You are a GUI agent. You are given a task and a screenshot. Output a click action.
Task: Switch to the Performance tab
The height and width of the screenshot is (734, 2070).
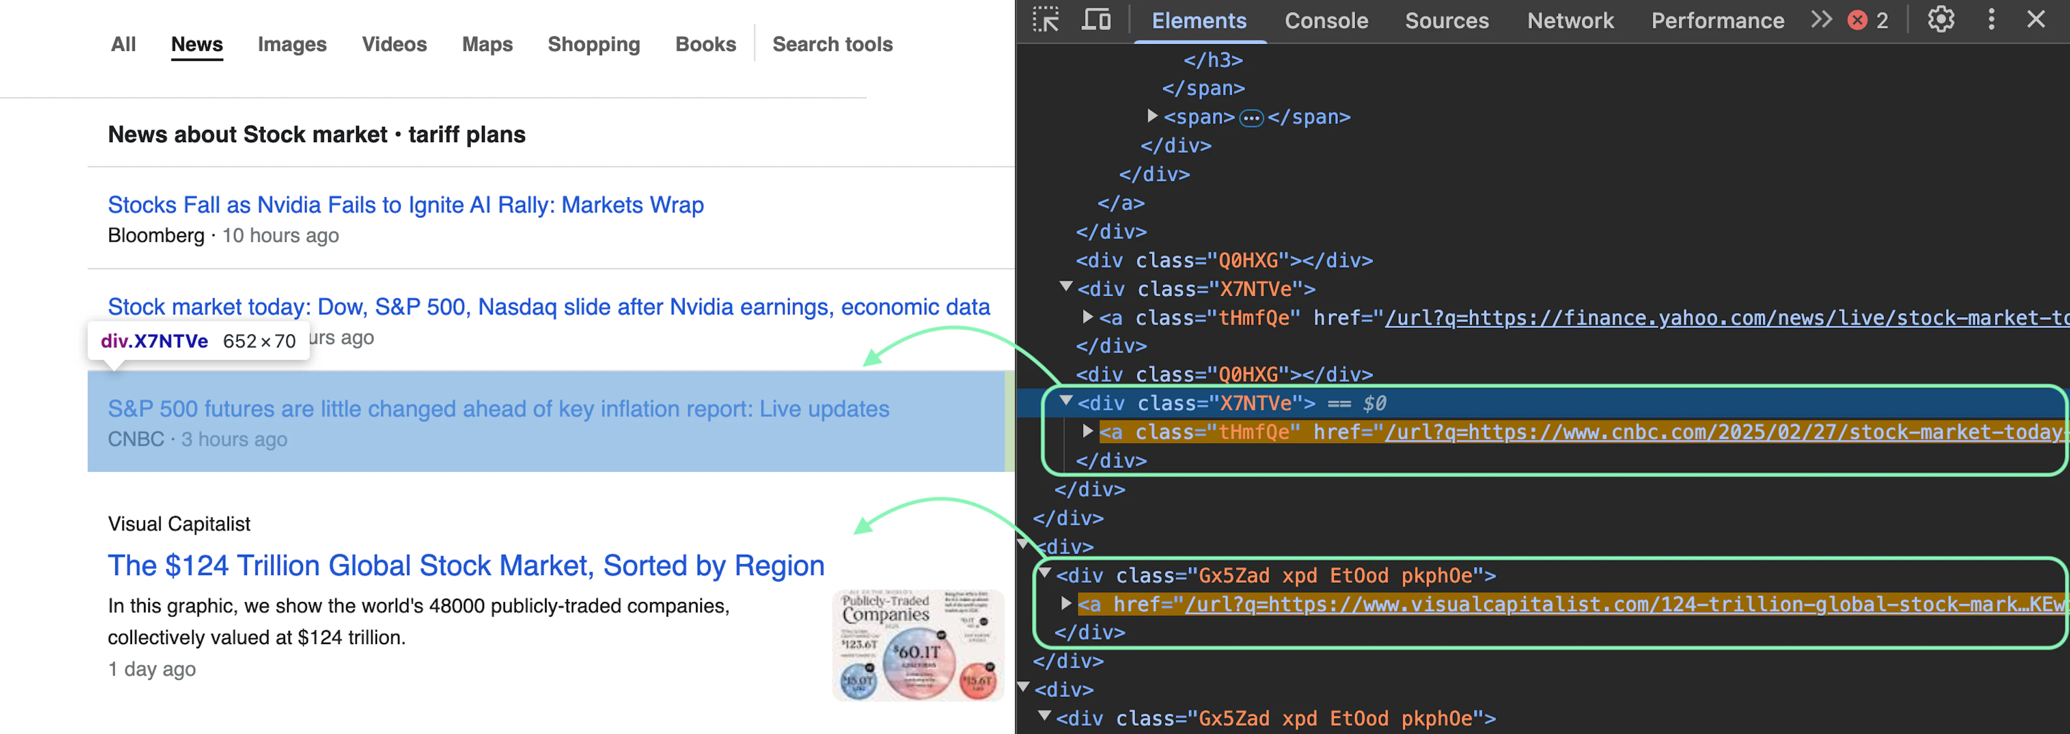coord(1717,21)
